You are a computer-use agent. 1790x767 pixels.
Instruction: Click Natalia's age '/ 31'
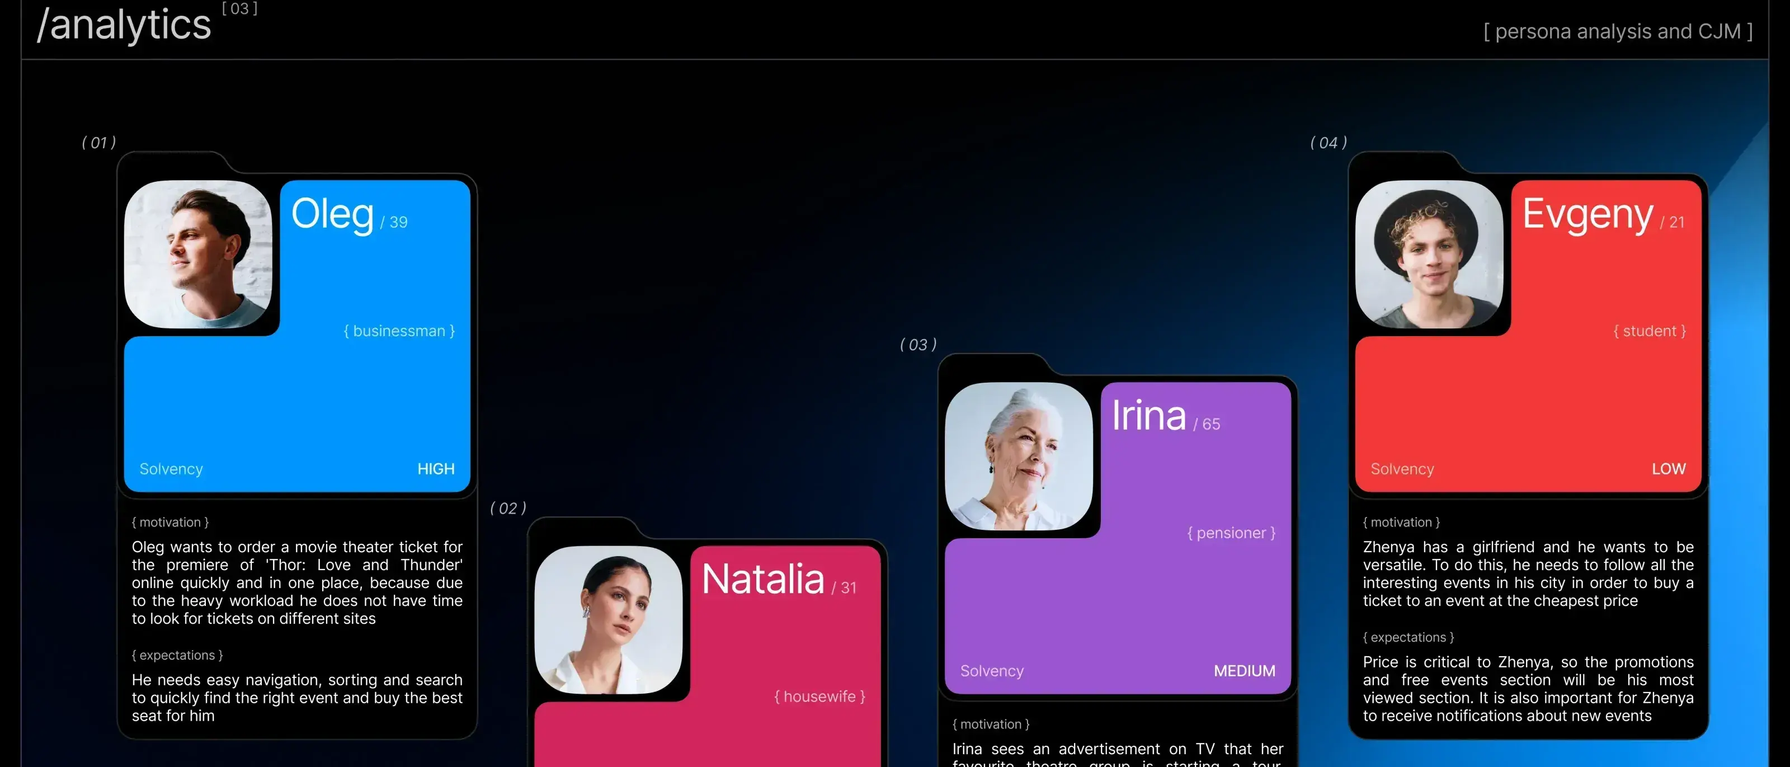844,588
